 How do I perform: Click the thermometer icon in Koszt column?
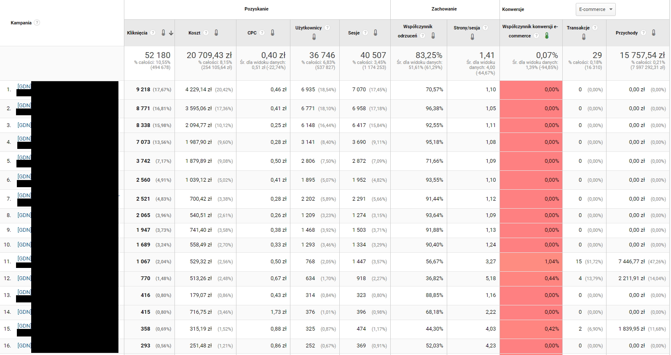tap(216, 33)
